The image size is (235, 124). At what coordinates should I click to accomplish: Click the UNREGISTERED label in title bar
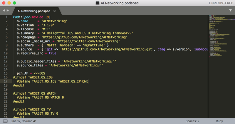[x=221, y=3]
